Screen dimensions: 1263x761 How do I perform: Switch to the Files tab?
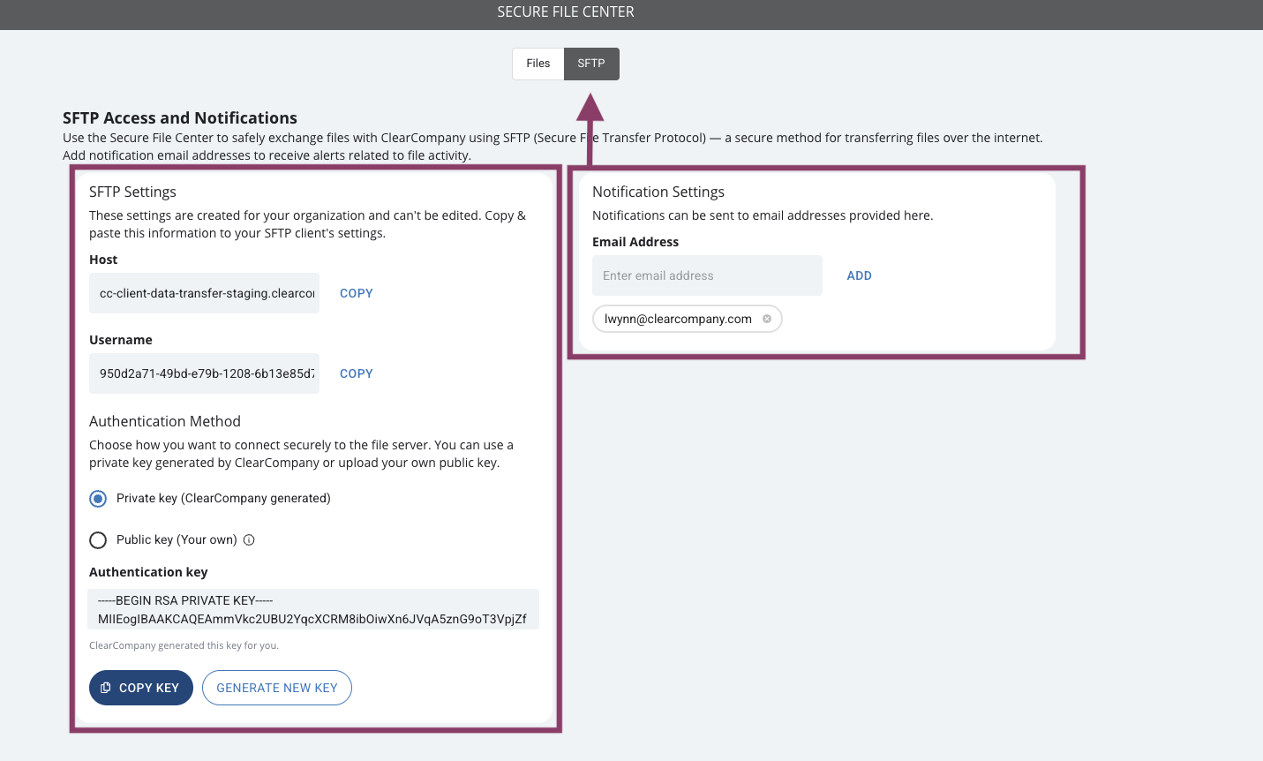538,64
